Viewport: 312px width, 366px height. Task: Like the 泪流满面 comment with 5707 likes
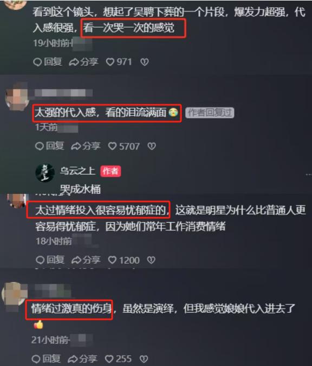124,147
